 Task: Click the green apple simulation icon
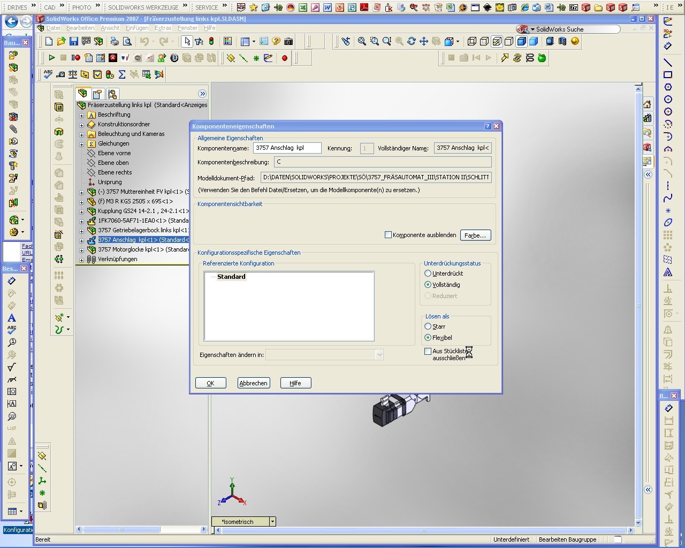tap(542, 58)
